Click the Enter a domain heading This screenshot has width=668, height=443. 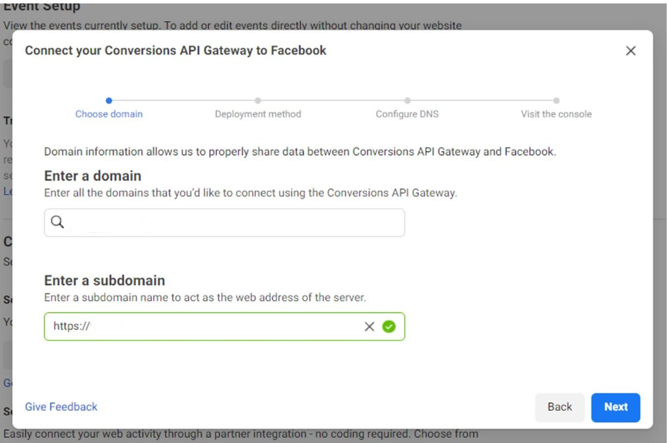pyautogui.click(x=93, y=176)
